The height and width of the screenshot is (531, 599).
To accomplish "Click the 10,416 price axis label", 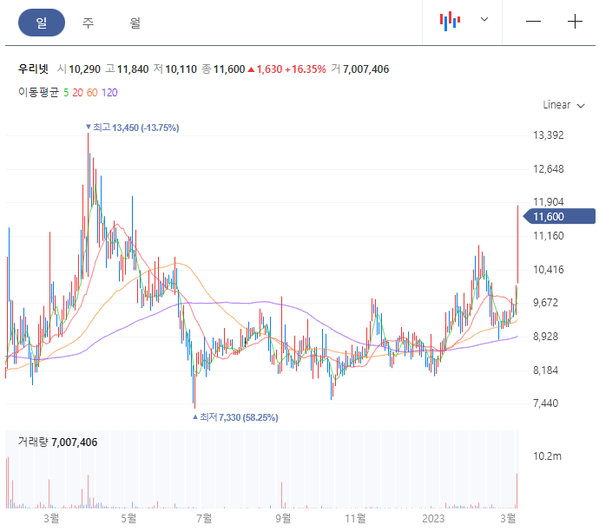I will [x=548, y=270].
